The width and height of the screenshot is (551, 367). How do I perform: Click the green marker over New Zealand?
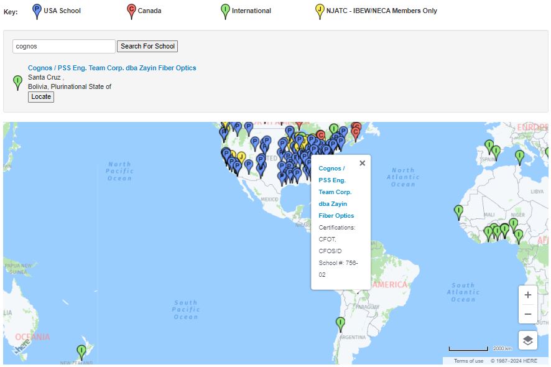click(x=81, y=351)
